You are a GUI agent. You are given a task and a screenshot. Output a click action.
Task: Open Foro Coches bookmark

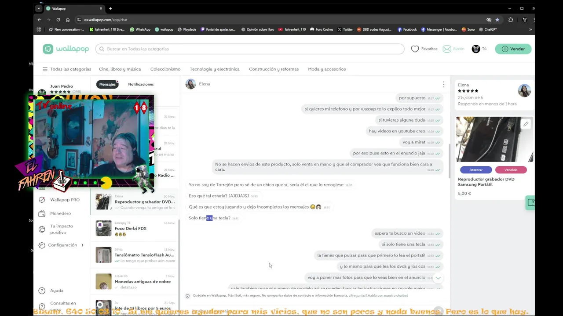tap(322, 29)
